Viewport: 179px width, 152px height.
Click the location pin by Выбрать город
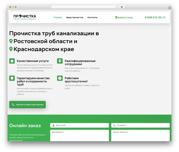coord(116,18)
